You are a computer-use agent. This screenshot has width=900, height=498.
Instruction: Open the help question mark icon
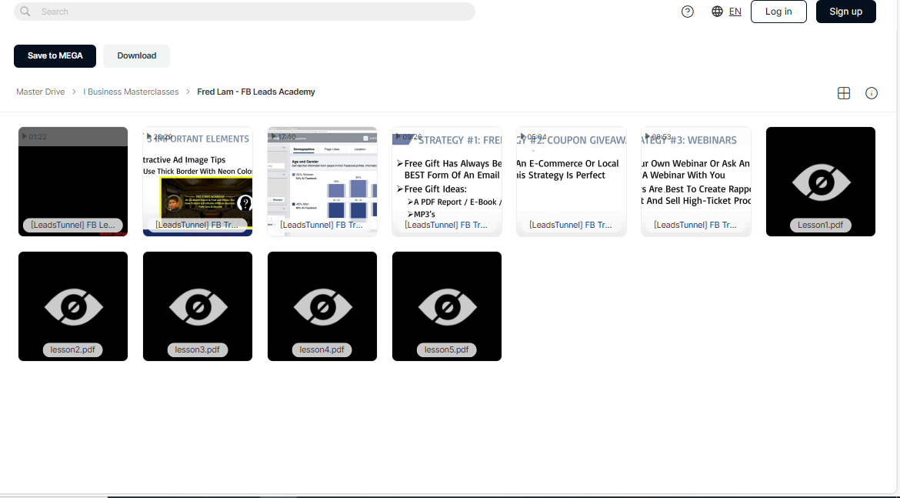click(x=687, y=12)
